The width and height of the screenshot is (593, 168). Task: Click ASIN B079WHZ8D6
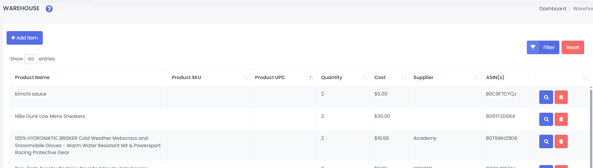pyautogui.click(x=502, y=138)
